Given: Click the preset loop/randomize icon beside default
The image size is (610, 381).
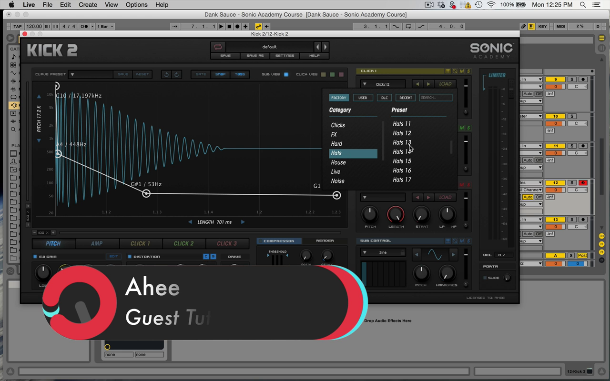Looking at the screenshot, I should [218, 47].
